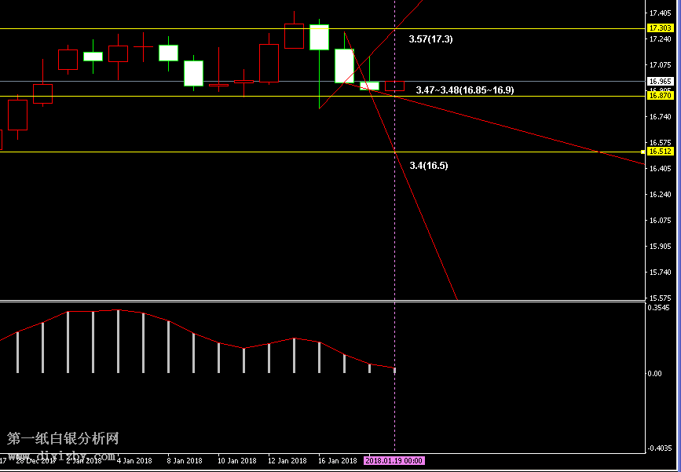Image resolution: width=681 pixels, height=472 pixels.
Task: Select the "3.47~3.48(16.85~16.9)" annotation text
Action: [x=464, y=90]
